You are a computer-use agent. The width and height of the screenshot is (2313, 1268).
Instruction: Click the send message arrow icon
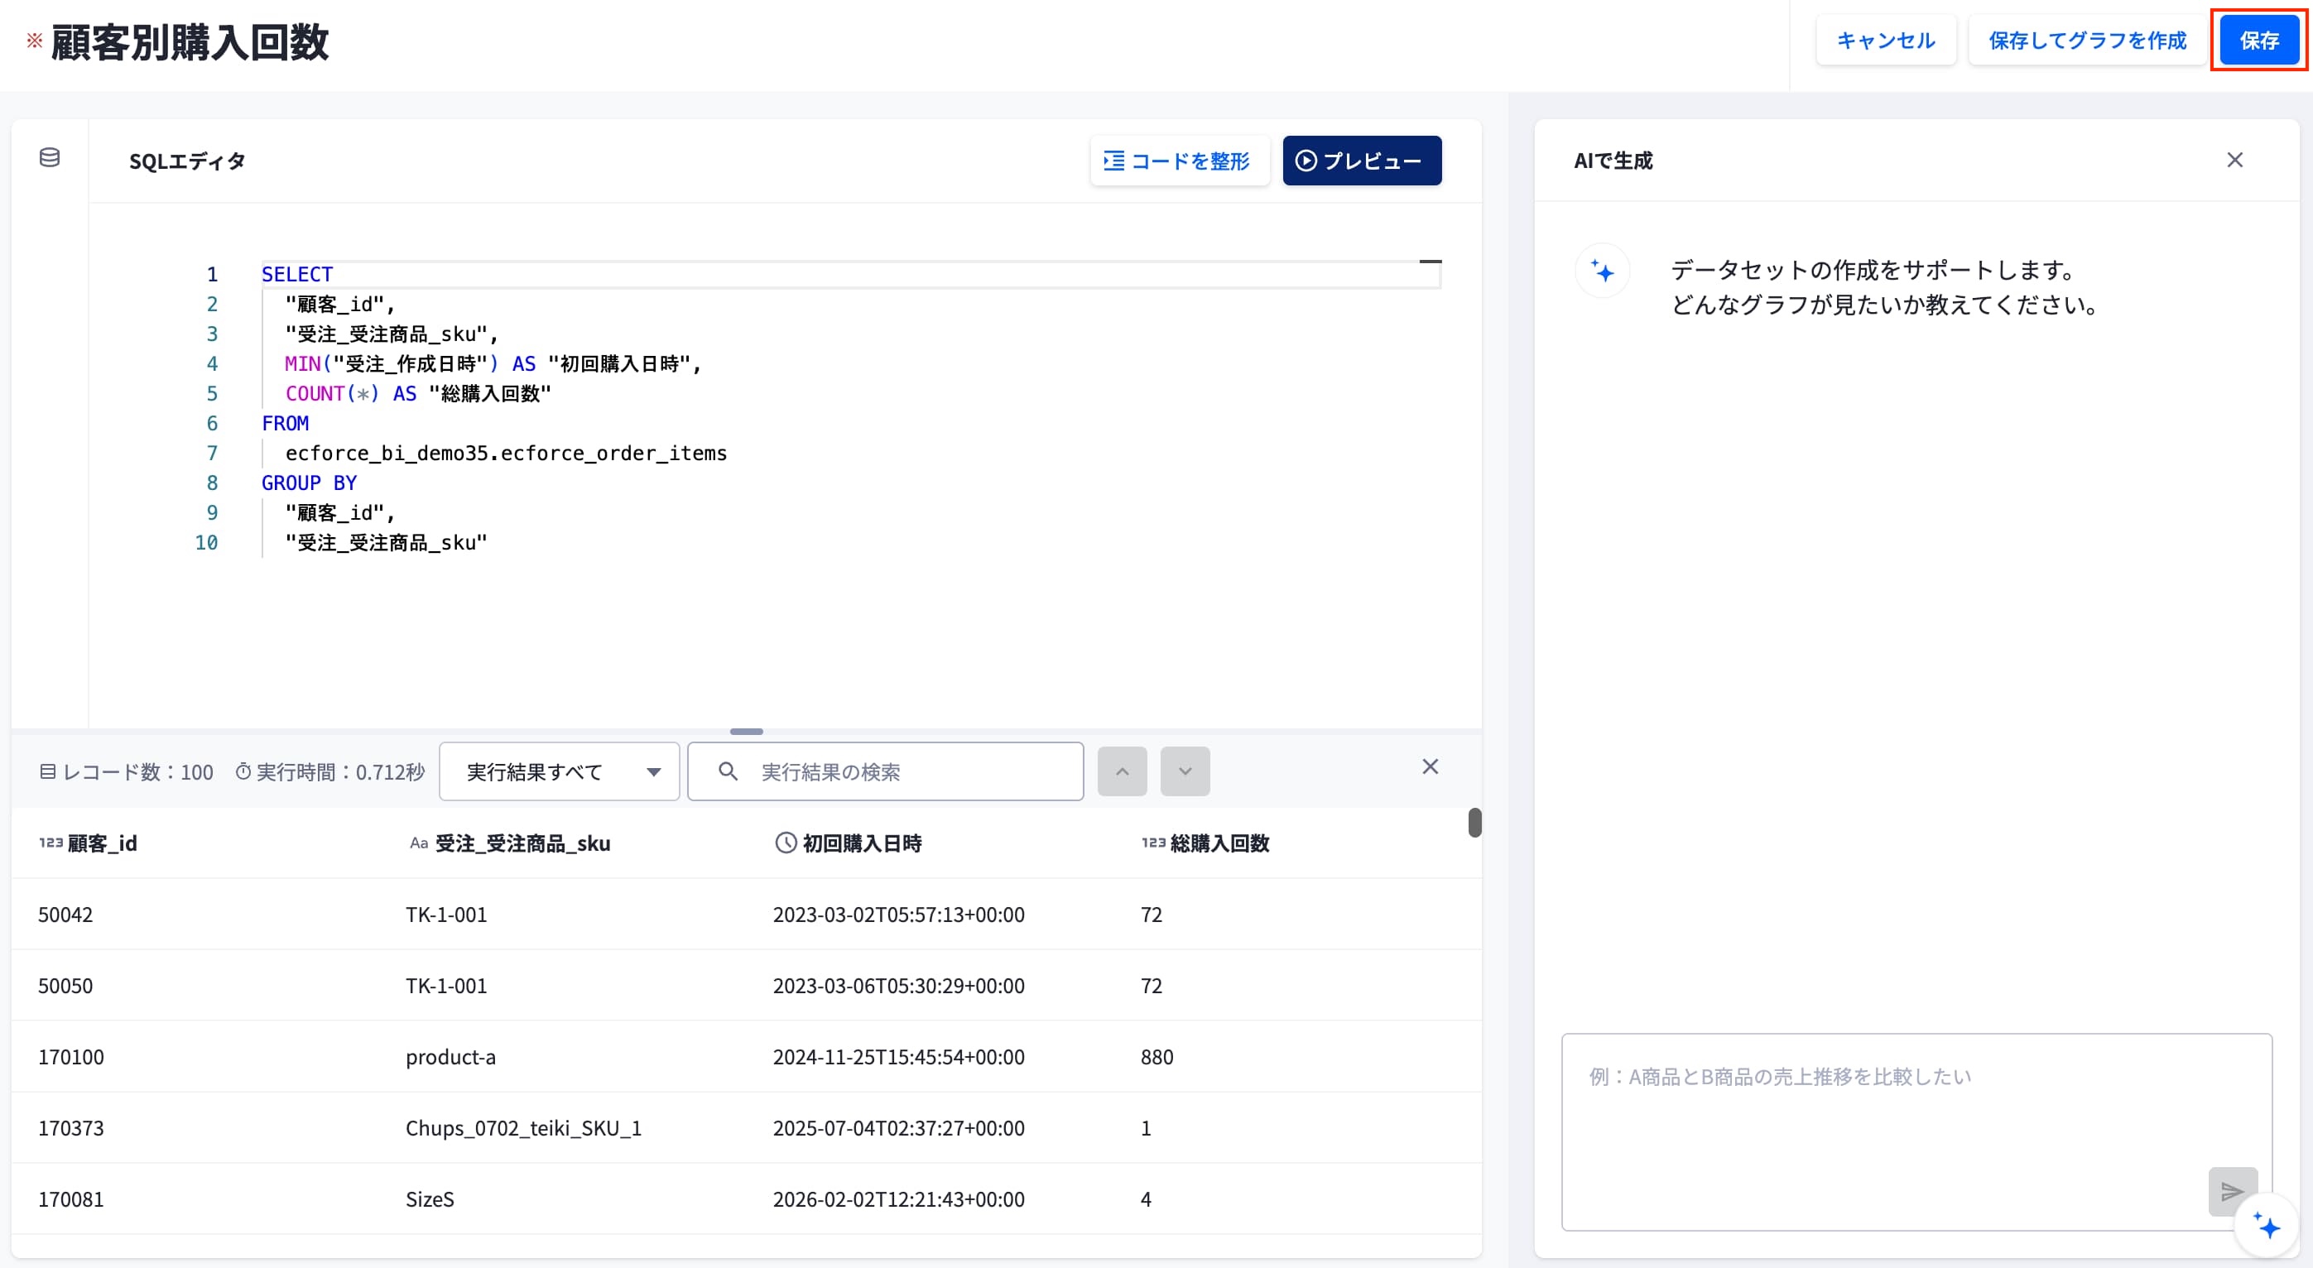[2232, 1191]
